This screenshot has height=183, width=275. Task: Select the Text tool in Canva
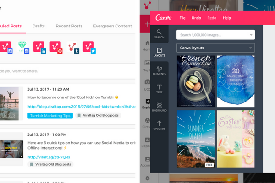click(159, 89)
